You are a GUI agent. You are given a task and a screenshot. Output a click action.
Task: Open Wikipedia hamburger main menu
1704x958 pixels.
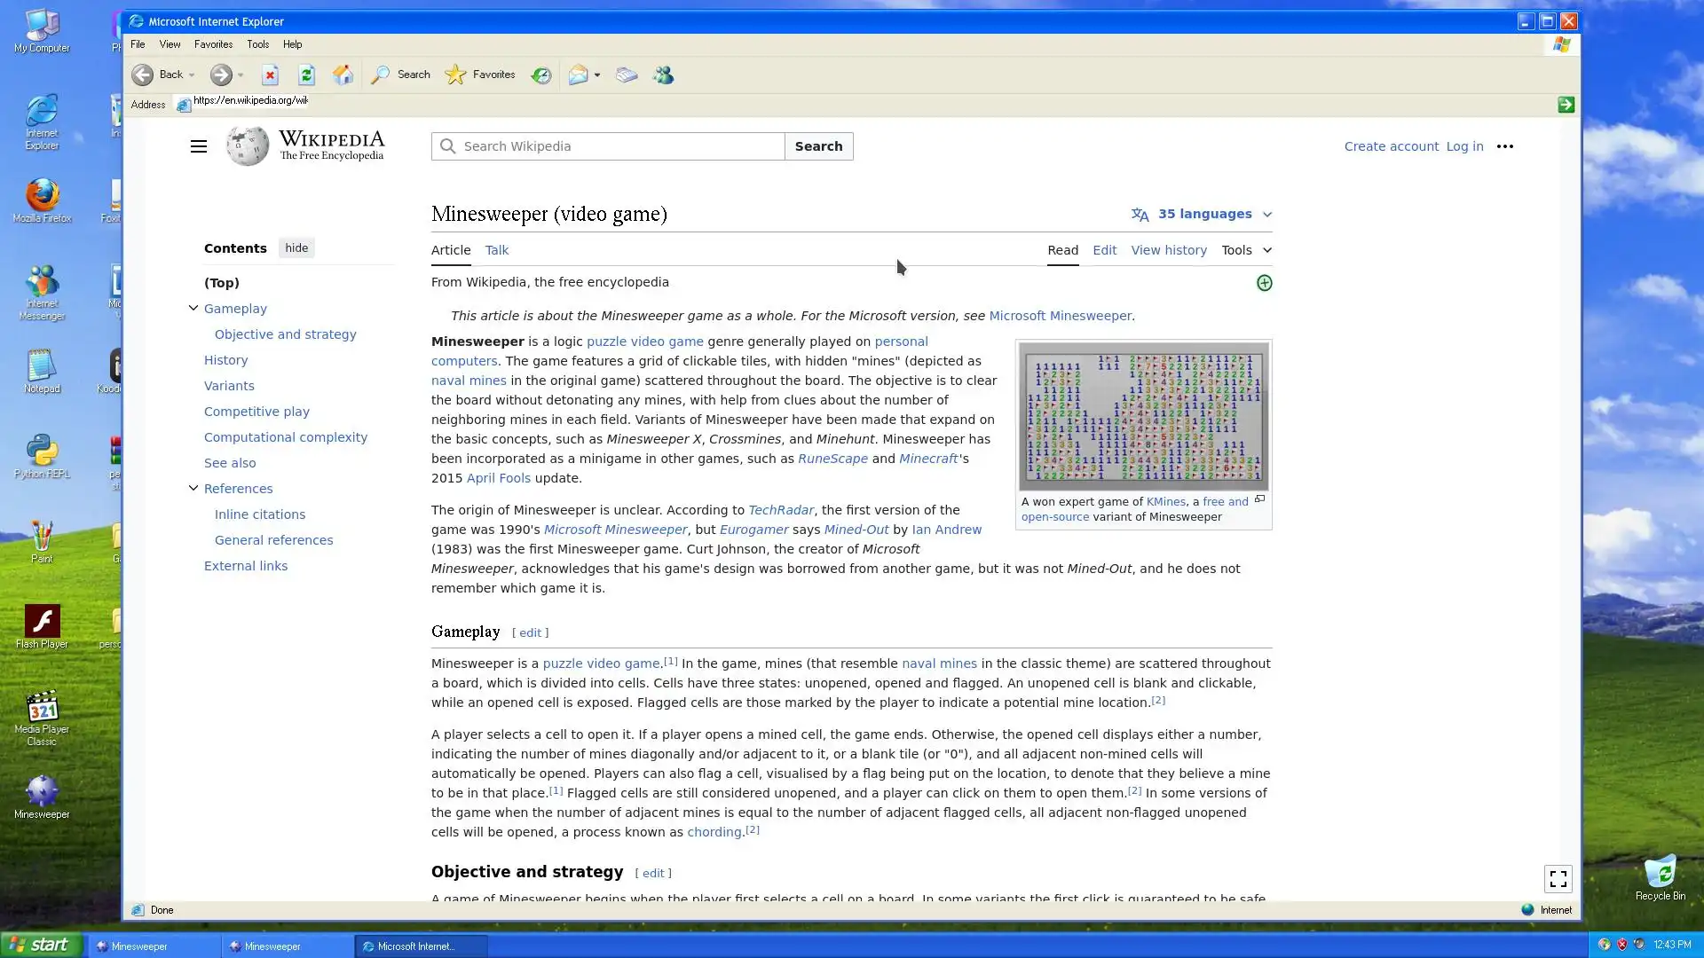pyautogui.click(x=199, y=146)
